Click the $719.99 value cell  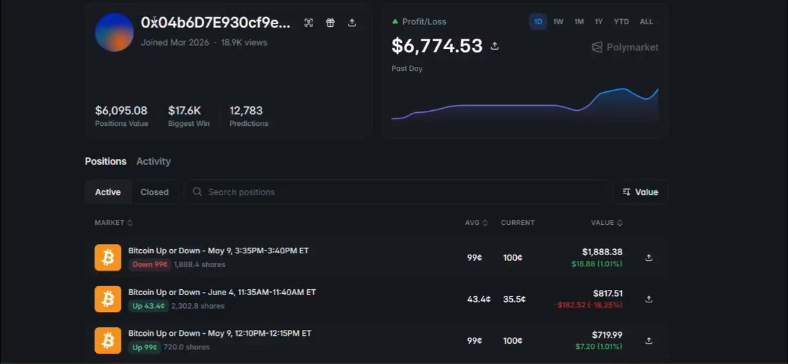click(x=607, y=334)
